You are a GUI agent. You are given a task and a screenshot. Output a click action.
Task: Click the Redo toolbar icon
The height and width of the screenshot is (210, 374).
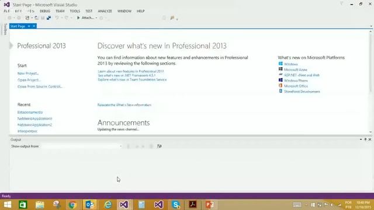tap(67, 18)
